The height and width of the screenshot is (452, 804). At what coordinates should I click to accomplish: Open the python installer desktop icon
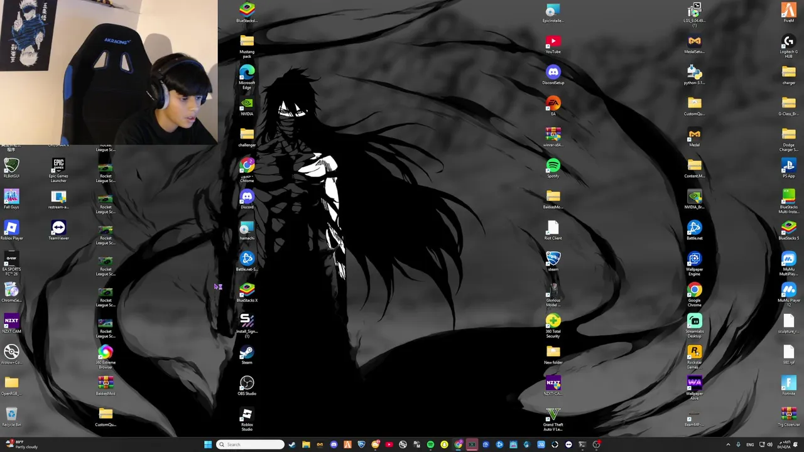point(694,75)
